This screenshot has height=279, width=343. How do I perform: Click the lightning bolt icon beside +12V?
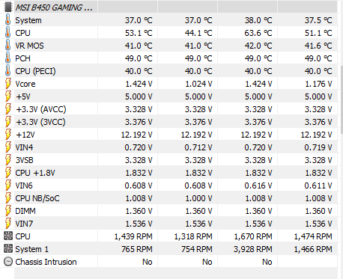click(8, 135)
